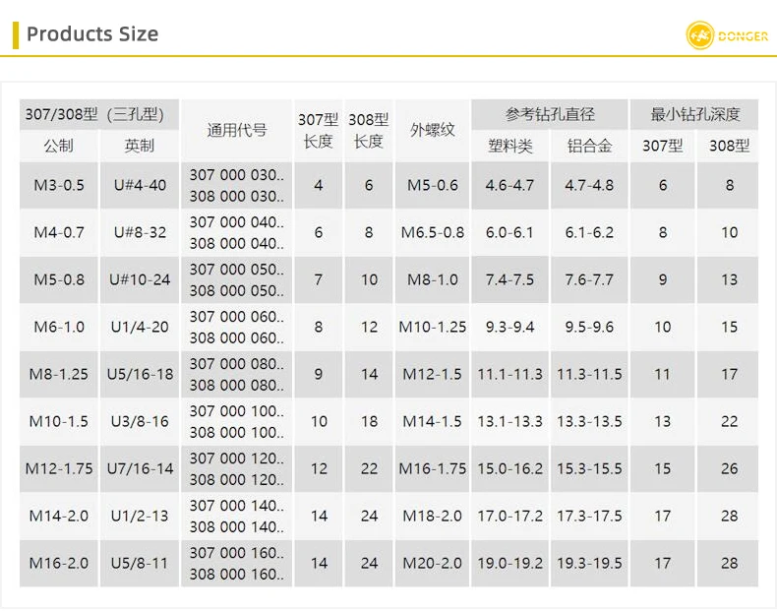Select the 11.1-11.3 plastic drill diameter cell
The height and width of the screenshot is (611, 777).
[509, 374]
